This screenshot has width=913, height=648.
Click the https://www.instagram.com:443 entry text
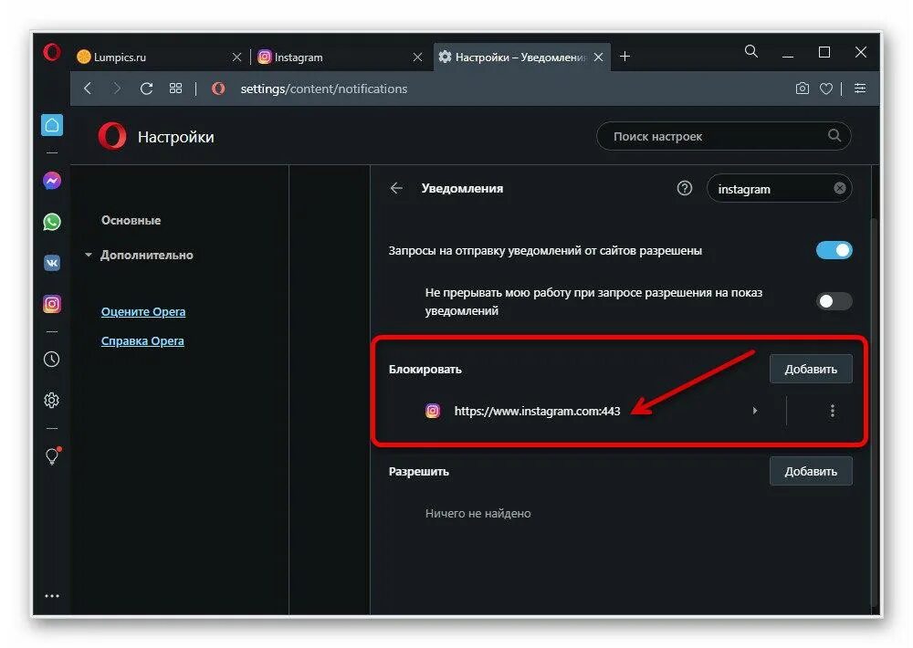[537, 411]
